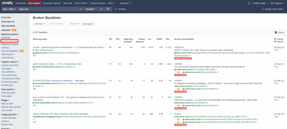The image size is (287, 129).
Task: Click the Export button
Action: coord(279,32)
